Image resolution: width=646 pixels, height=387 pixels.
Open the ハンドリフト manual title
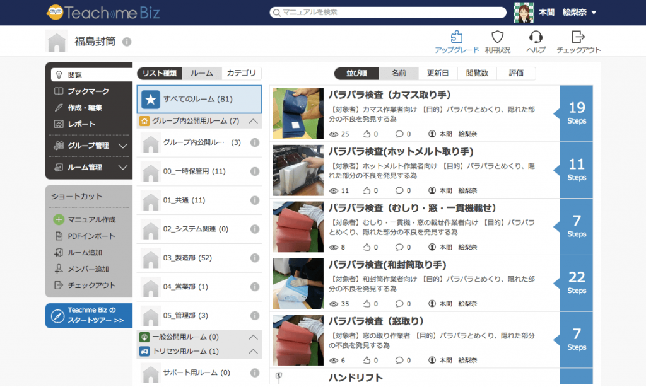[356, 378]
